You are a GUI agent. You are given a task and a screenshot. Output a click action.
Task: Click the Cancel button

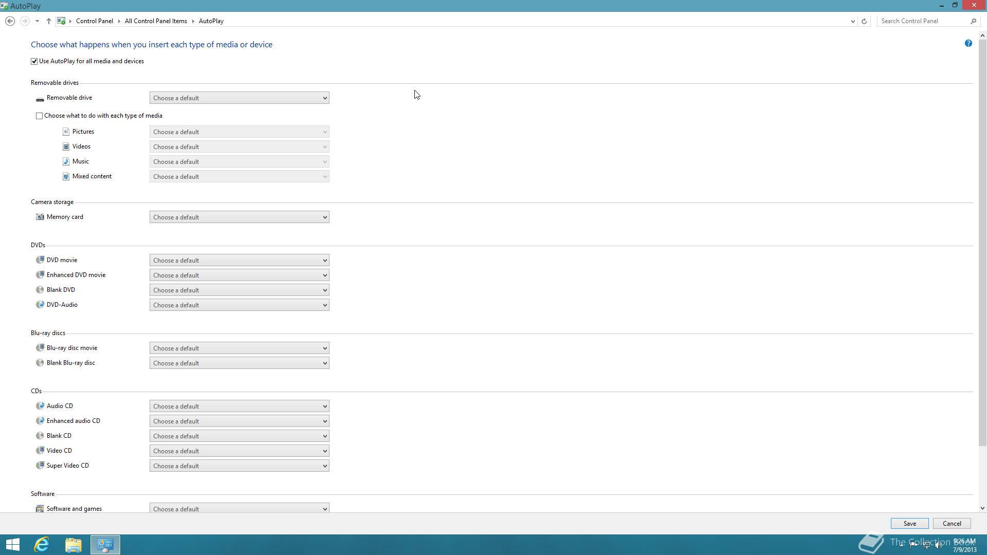952,523
